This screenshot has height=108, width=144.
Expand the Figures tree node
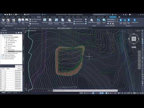pyautogui.click(x=5, y=48)
